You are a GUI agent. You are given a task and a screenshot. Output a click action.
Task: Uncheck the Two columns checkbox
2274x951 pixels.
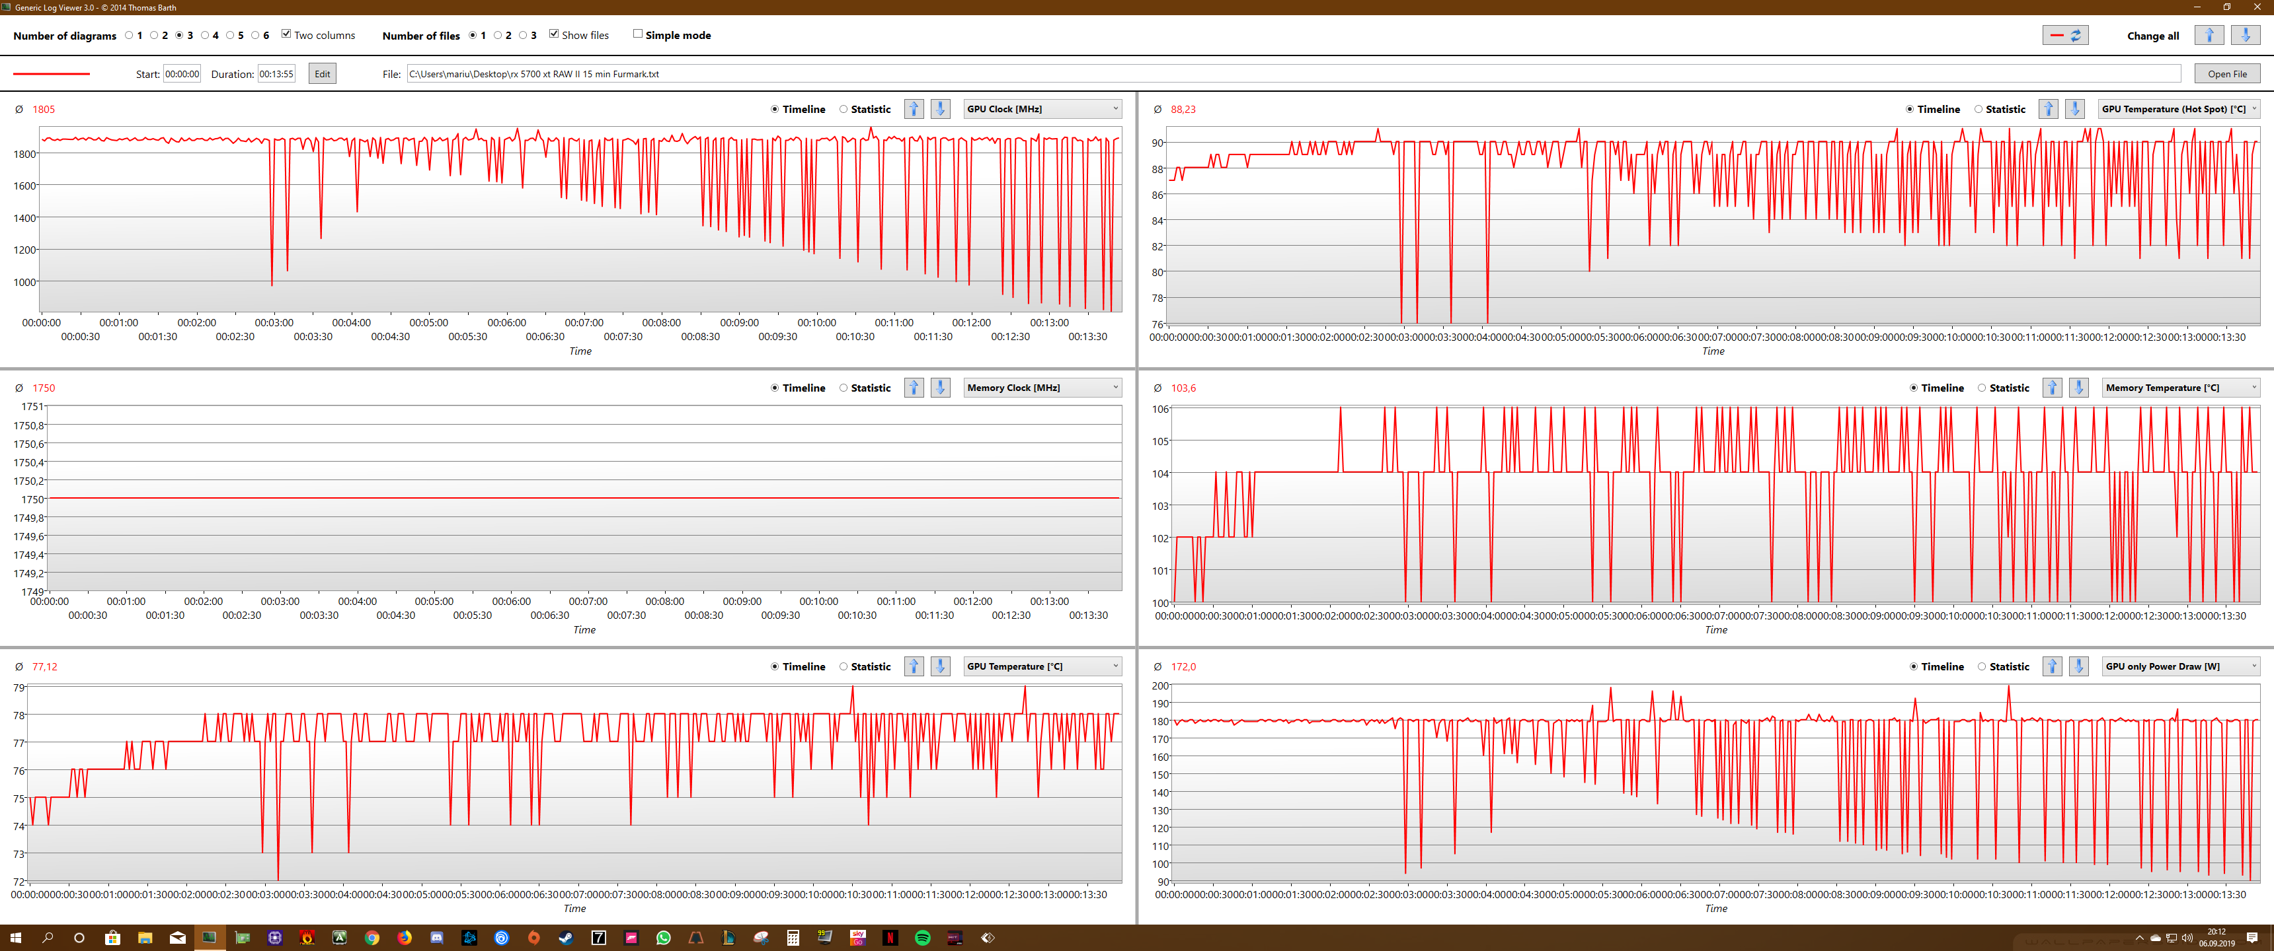286,34
